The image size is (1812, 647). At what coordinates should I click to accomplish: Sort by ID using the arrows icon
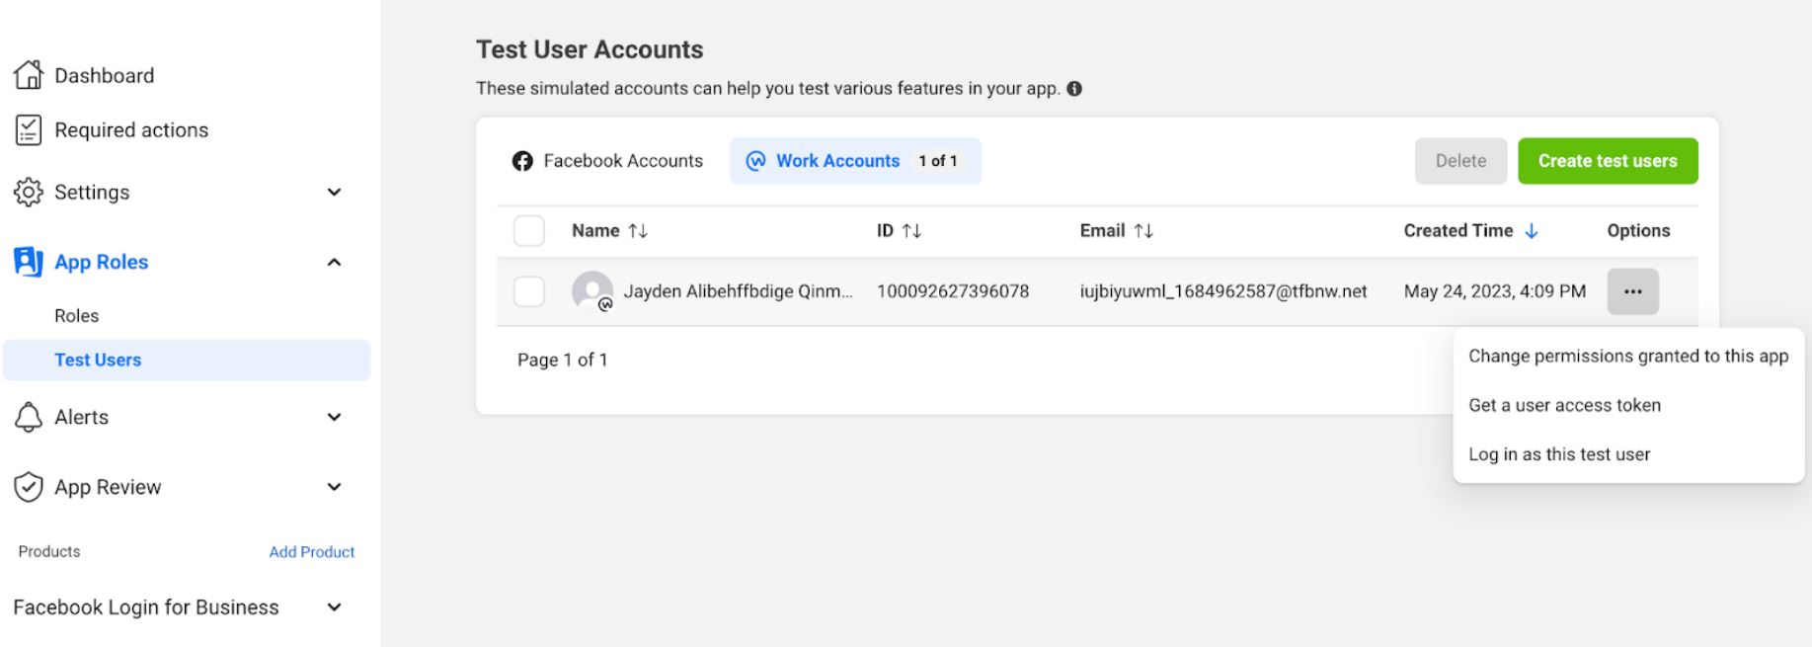click(x=911, y=231)
